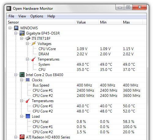The height and width of the screenshot is (140, 153).
Task: Select the Voltages label
Action: 44,44
